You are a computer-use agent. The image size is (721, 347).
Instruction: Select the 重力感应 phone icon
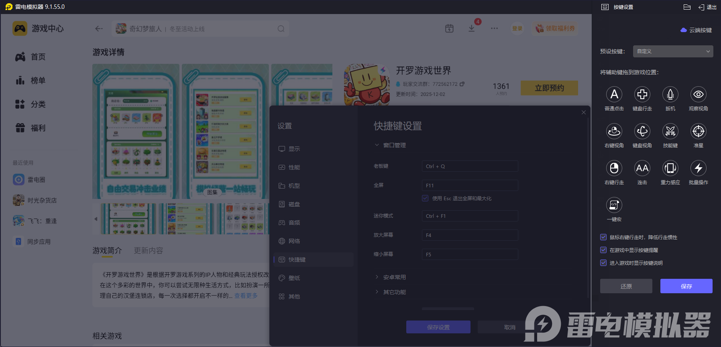[670, 168]
